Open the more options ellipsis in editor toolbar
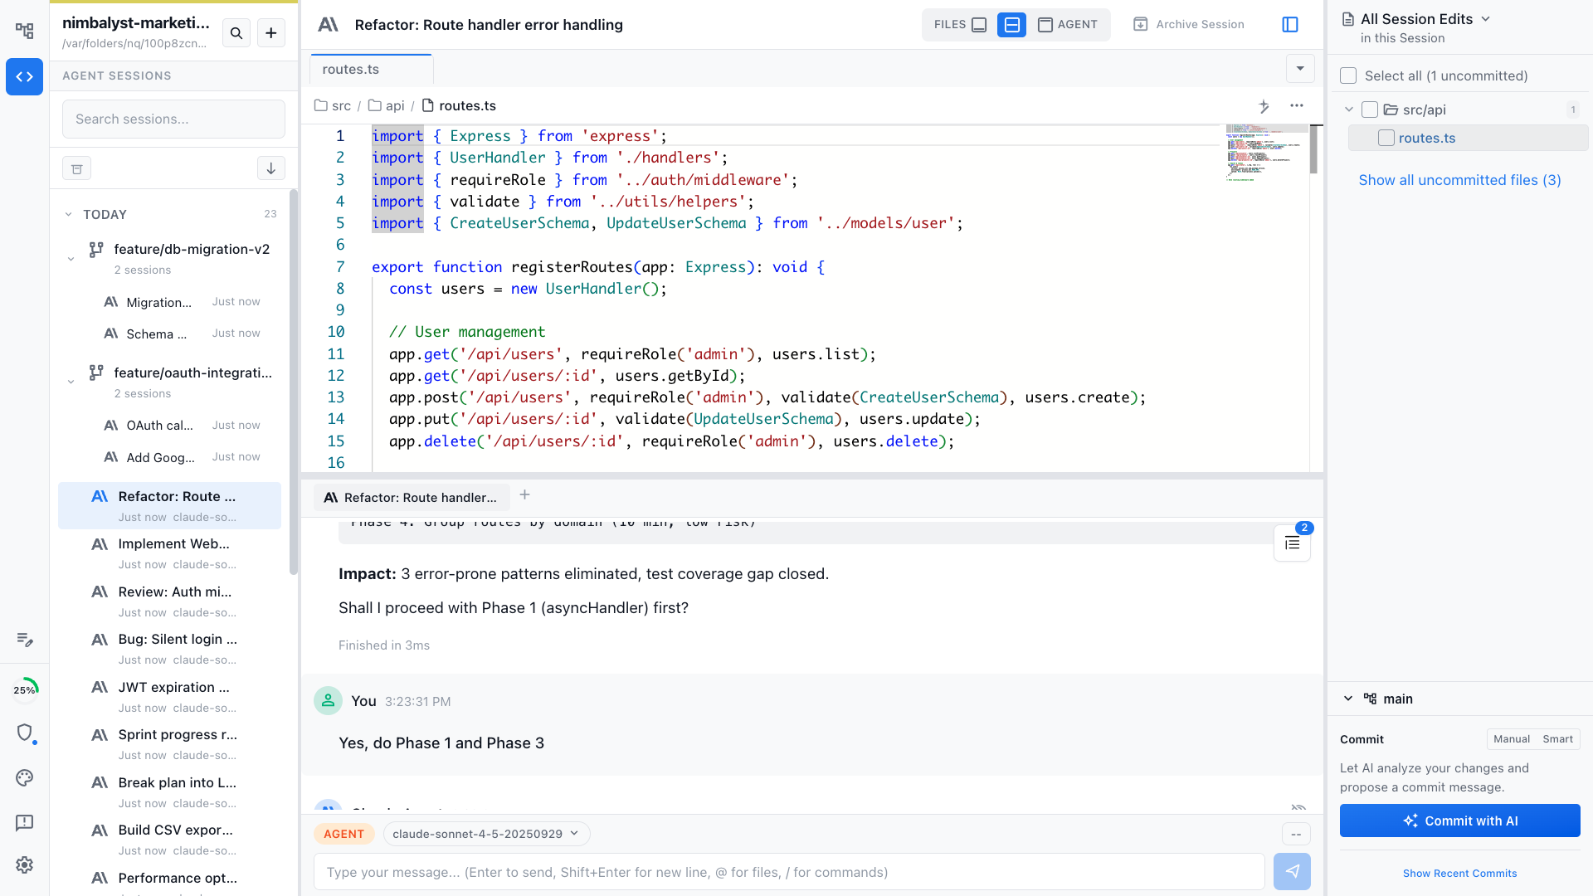This screenshot has width=1593, height=896. pos(1297,106)
